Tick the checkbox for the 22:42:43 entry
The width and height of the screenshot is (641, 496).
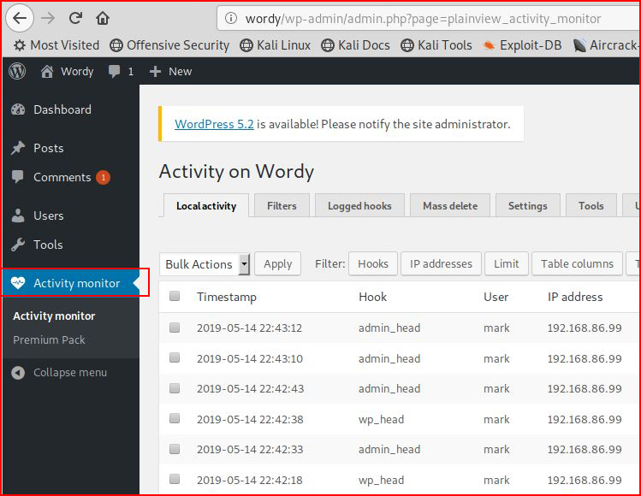[x=175, y=387]
